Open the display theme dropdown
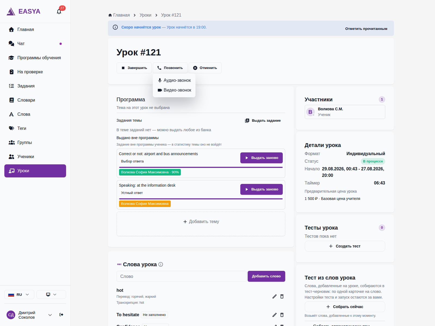 click(x=51, y=294)
